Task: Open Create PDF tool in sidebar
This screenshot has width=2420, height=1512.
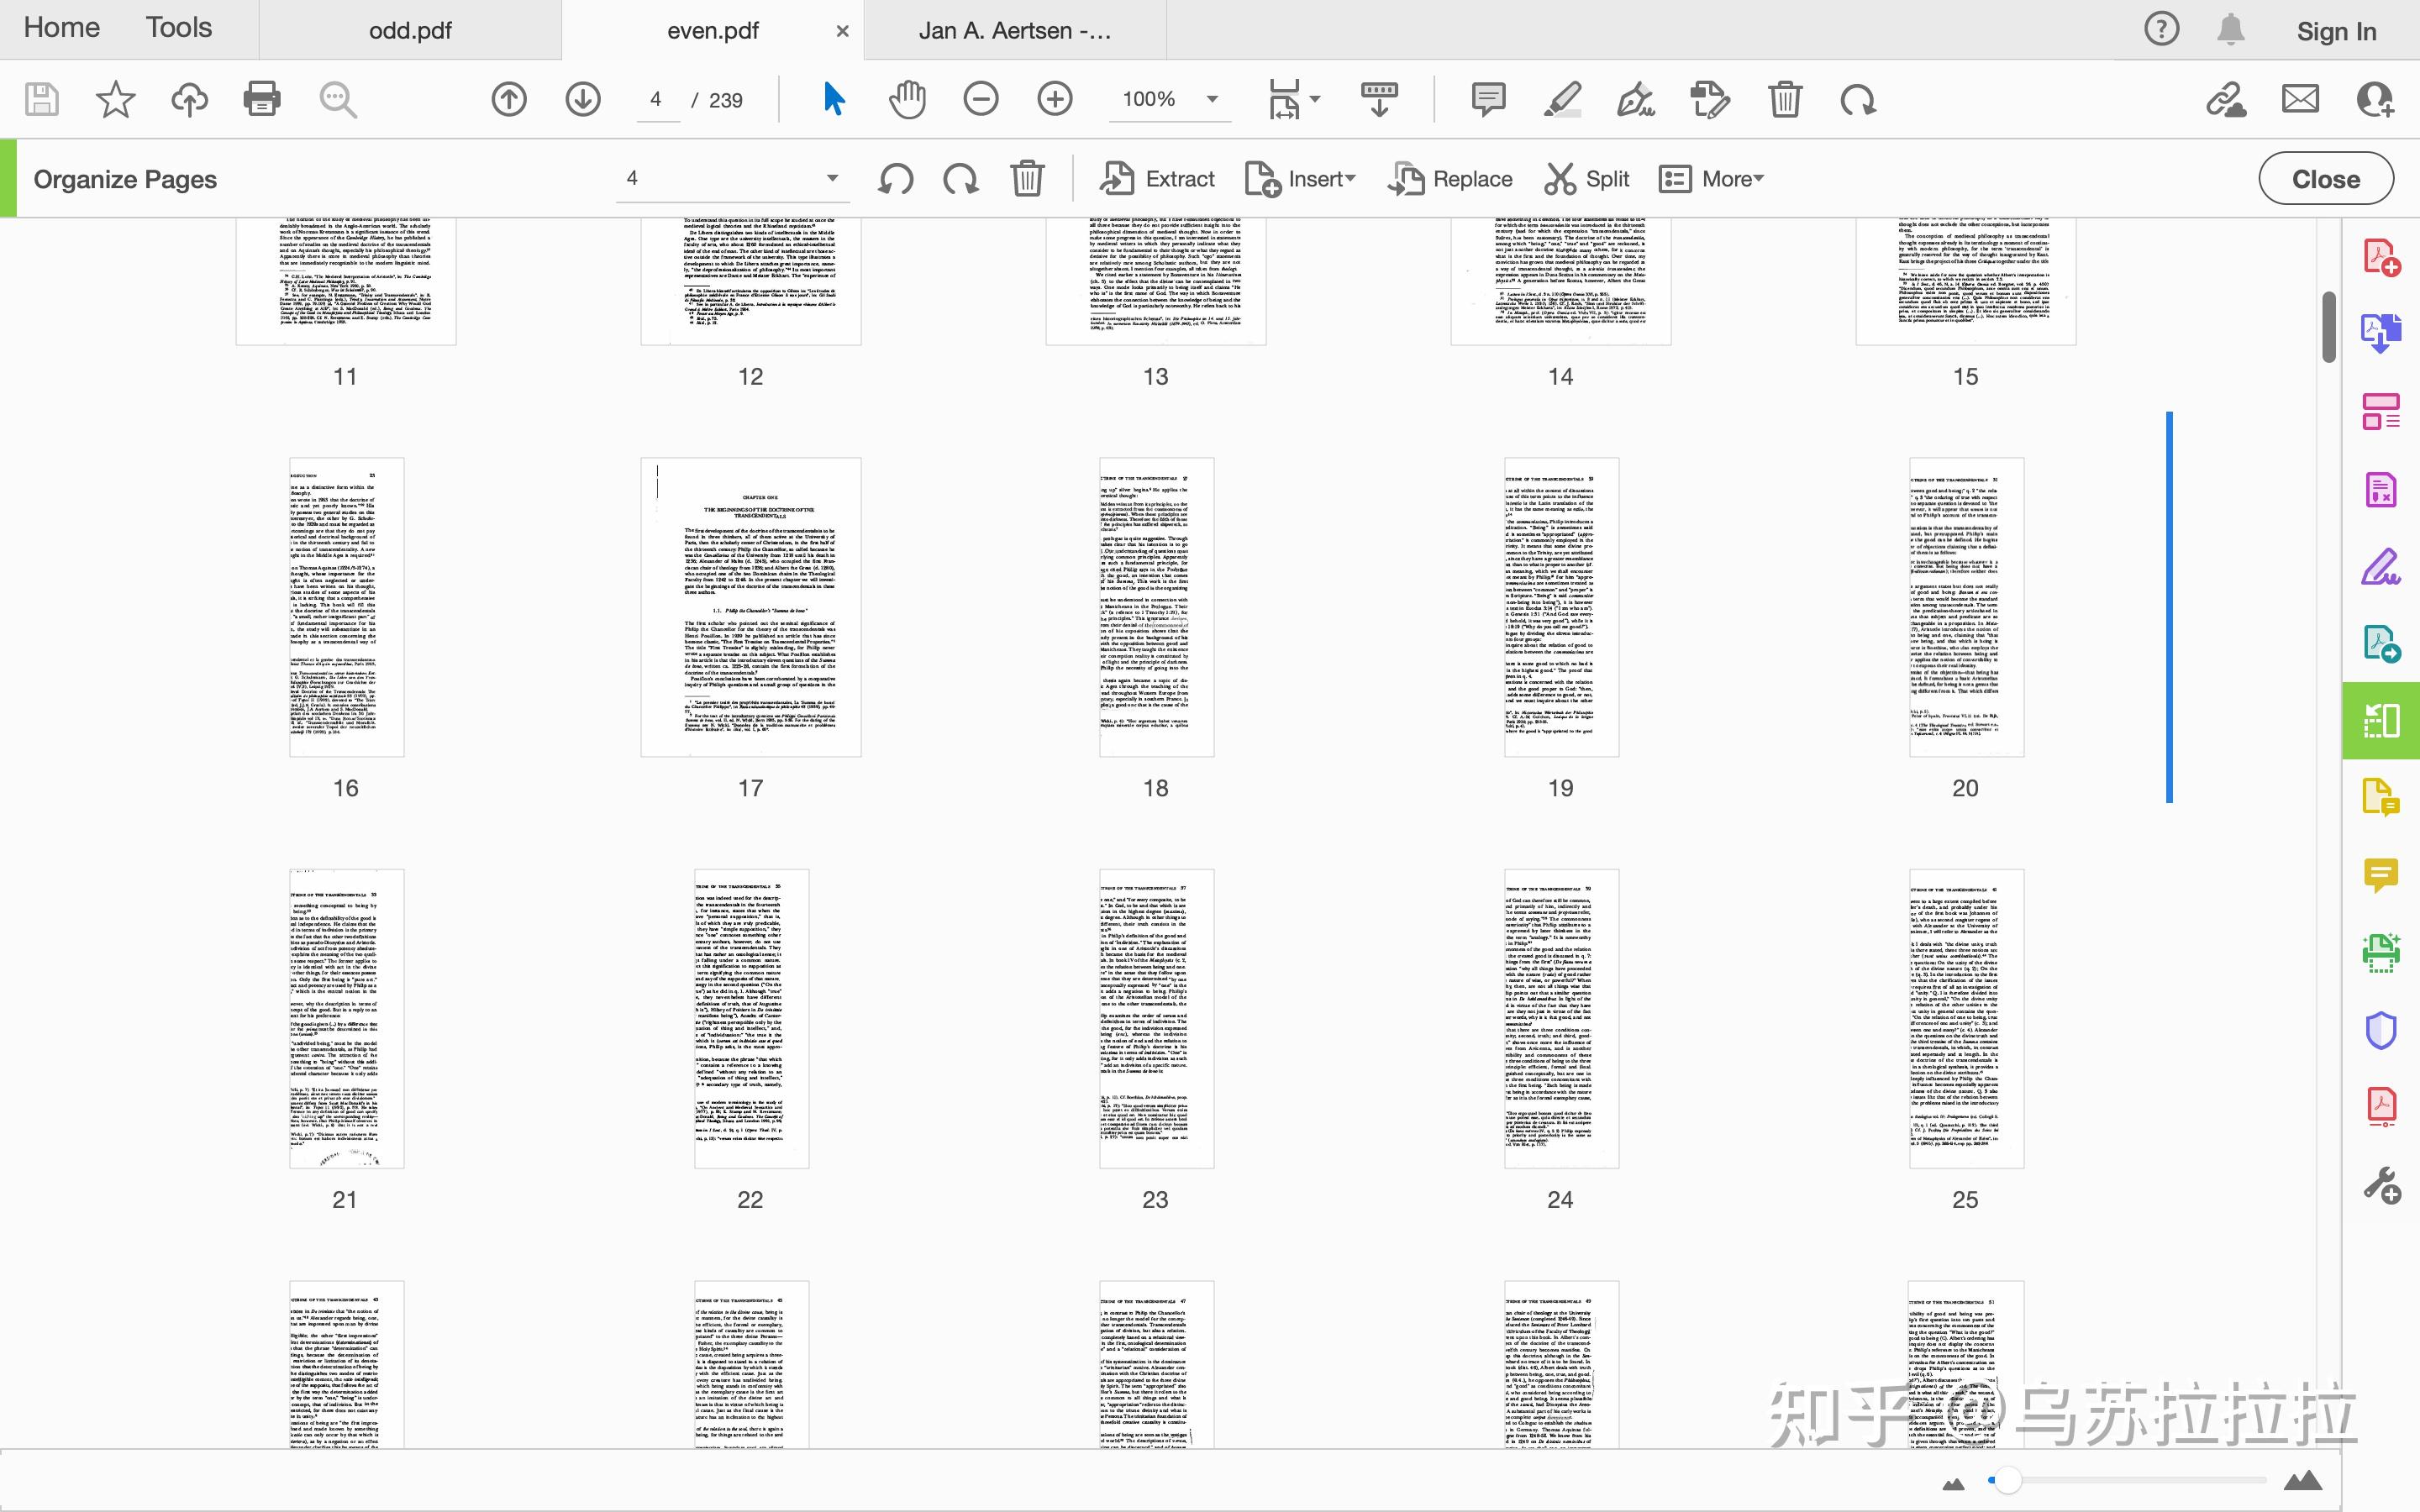Action: [2381, 257]
